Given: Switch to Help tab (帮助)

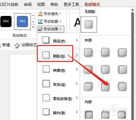Looking at the screenshot, I should point(54,4).
